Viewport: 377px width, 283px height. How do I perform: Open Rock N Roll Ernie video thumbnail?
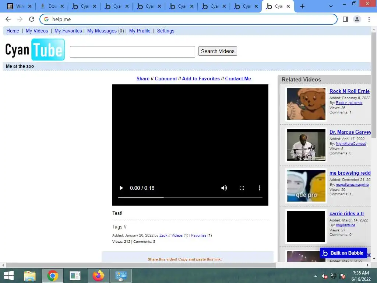click(x=306, y=104)
